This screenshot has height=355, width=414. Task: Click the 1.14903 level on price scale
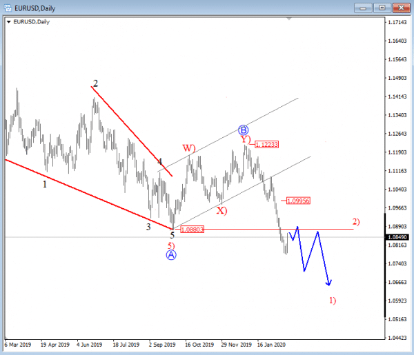point(397,78)
